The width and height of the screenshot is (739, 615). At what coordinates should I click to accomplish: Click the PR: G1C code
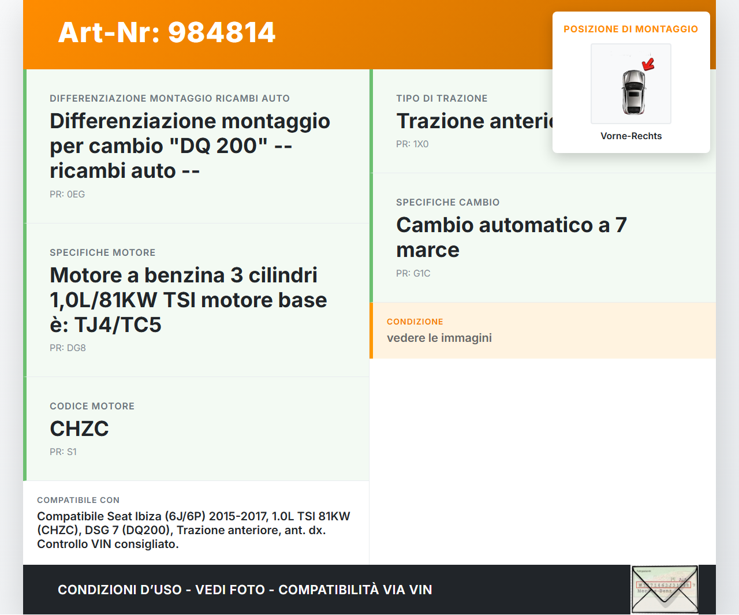coord(413,274)
